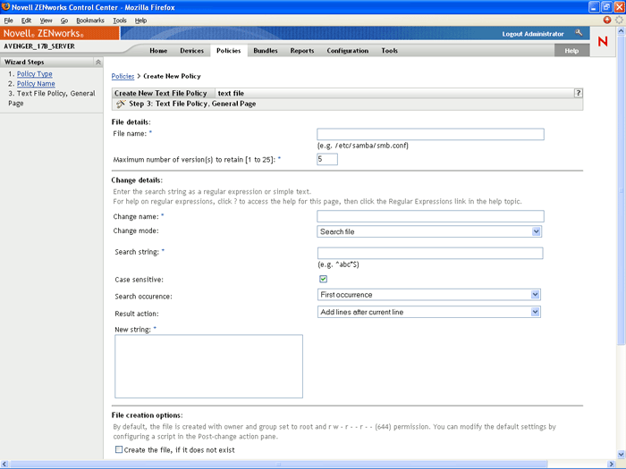The image size is (626, 469).
Task: Click the vertical scrollbar up arrow
Action: click(x=621, y=30)
